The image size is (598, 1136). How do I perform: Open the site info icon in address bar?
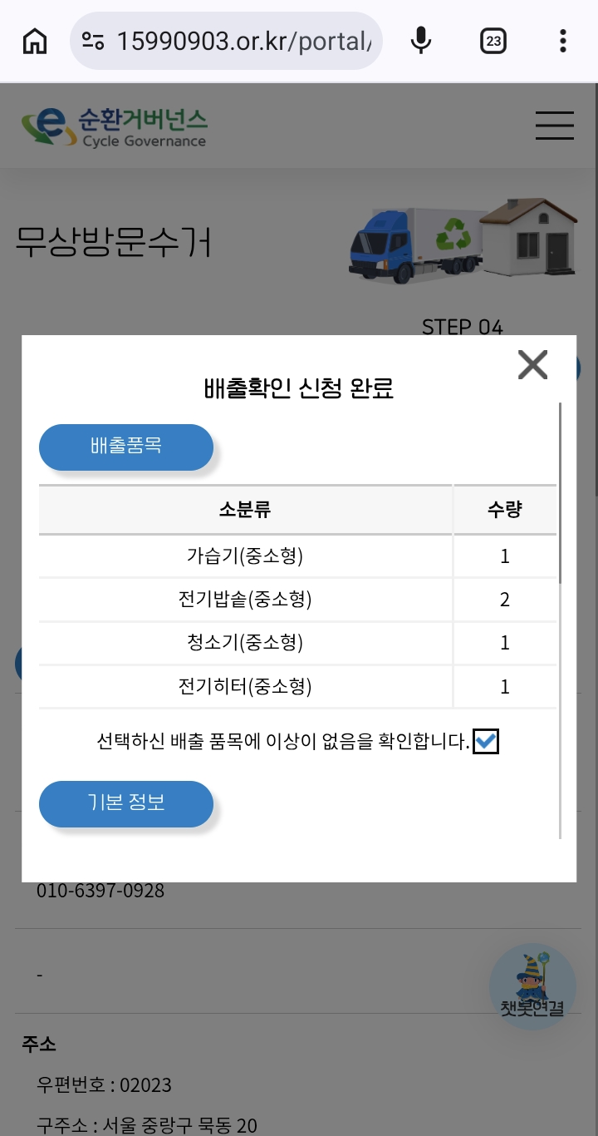(x=93, y=41)
